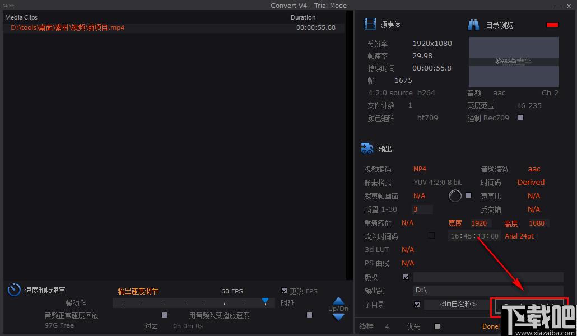Click the 97G Free disk space text
This screenshot has height=336, width=577.
59,325
